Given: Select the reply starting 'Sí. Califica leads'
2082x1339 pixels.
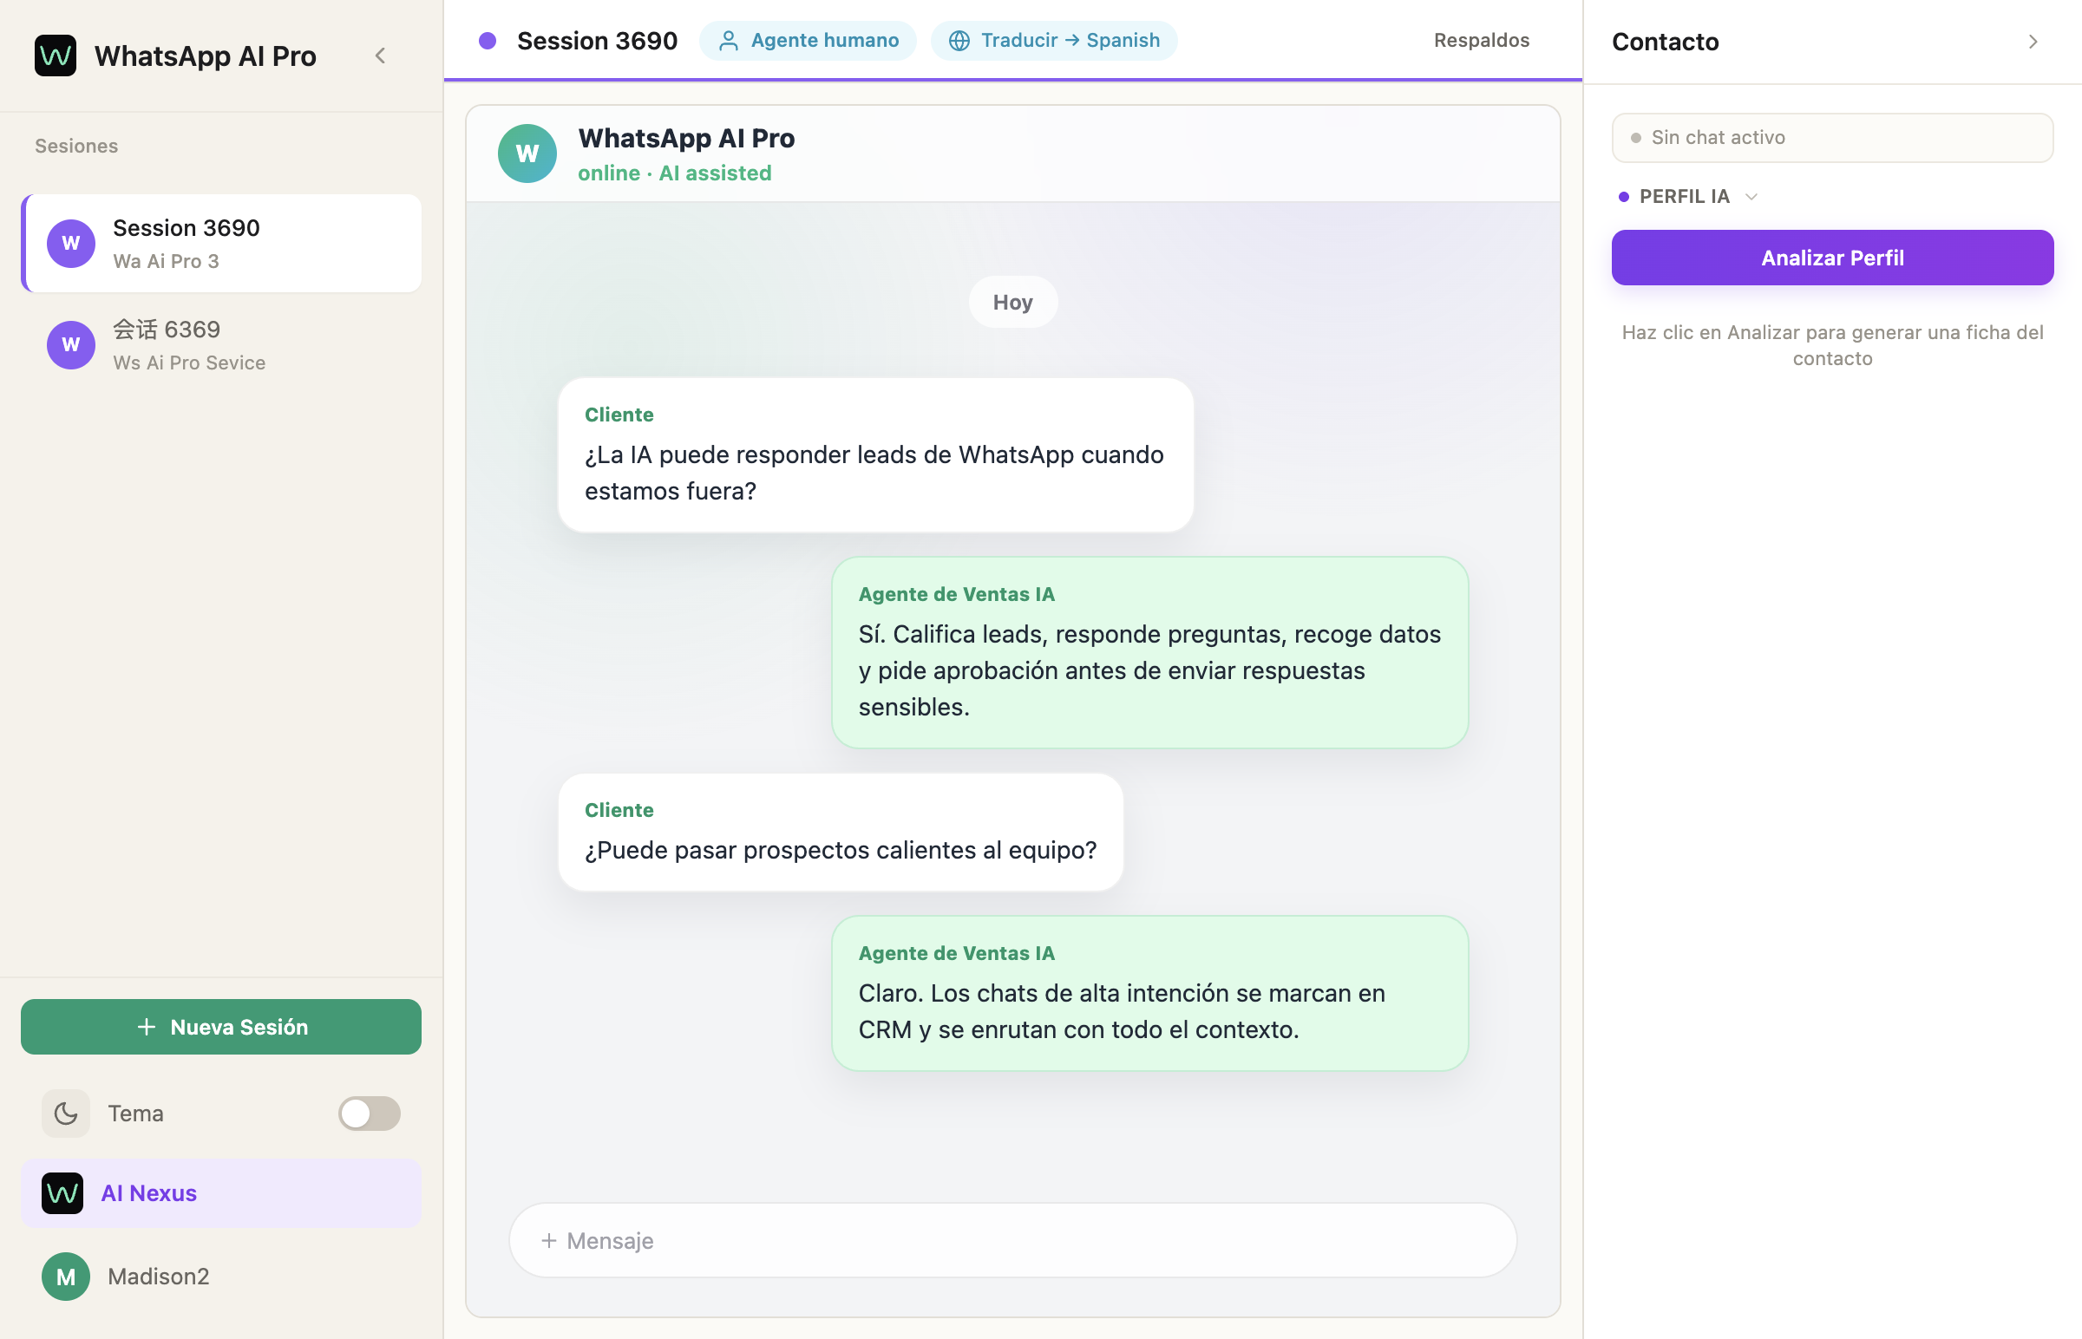Looking at the screenshot, I should [1149, 652].
